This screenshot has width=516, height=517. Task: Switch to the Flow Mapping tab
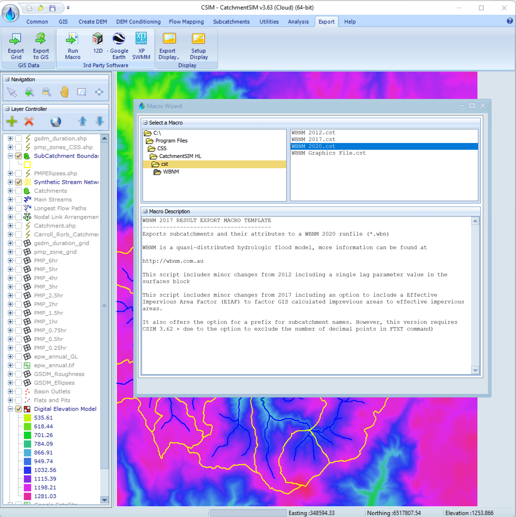click(x=186, y=22)
